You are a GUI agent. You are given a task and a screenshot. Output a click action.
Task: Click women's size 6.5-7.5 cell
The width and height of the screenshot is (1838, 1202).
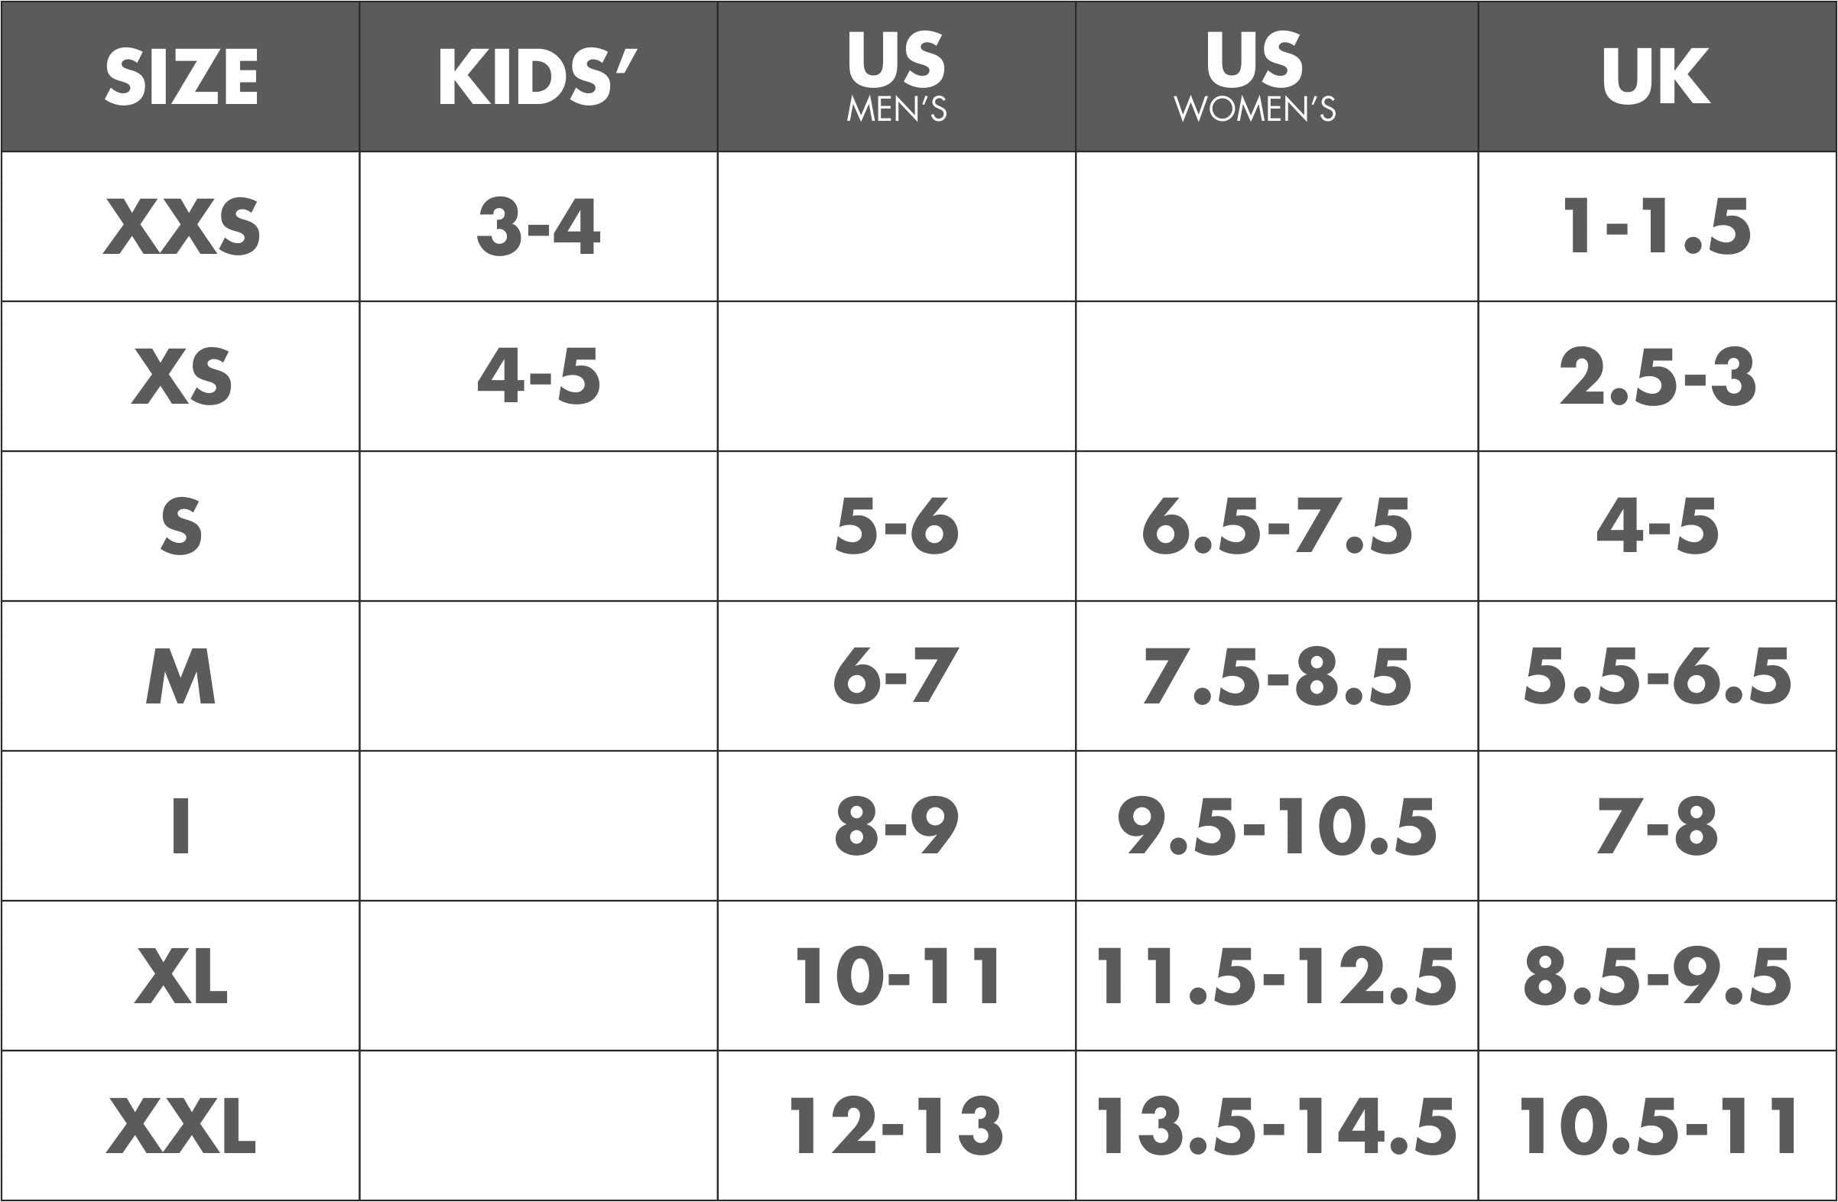tap(1277, 526)
